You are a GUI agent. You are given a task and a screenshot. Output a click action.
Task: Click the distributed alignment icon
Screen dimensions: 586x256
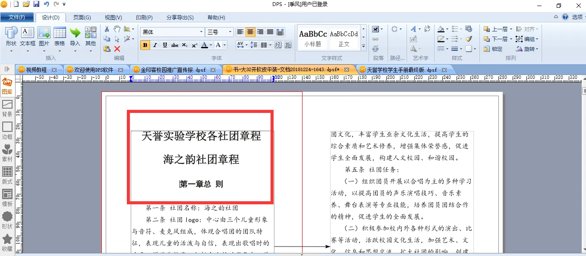click(x=280, y=32)
